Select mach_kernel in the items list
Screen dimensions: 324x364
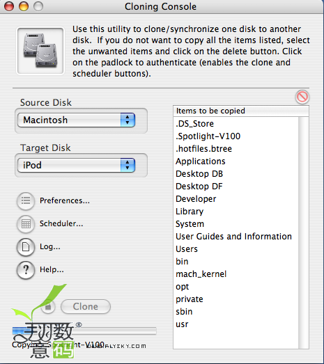point(201,274)
